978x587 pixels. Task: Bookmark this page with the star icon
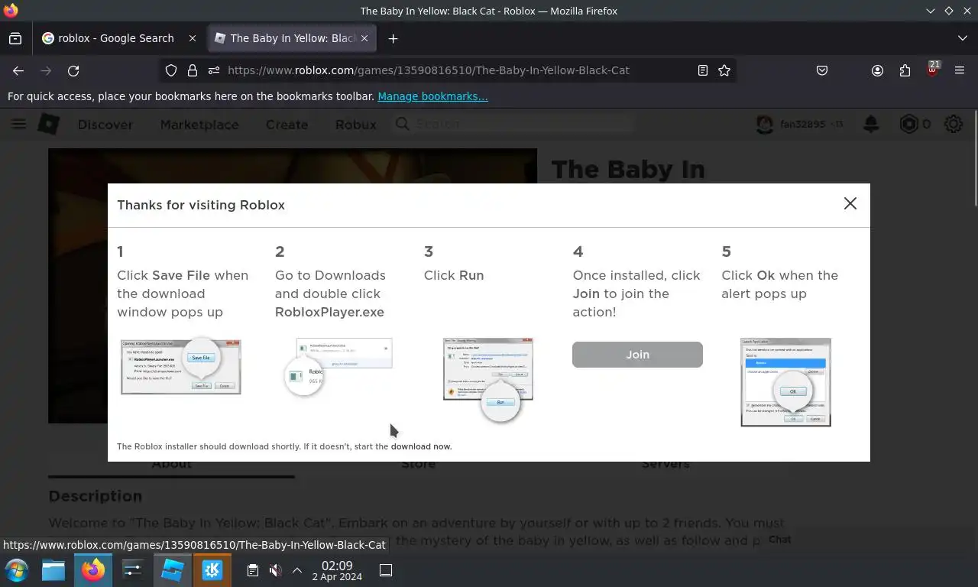pyautogui.click(x=724, y=70)
